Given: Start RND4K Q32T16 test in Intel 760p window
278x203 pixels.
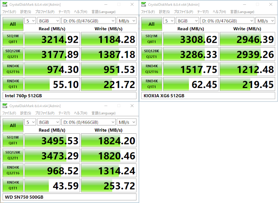Looking at the screenshot, I should (x=13, y=69).
